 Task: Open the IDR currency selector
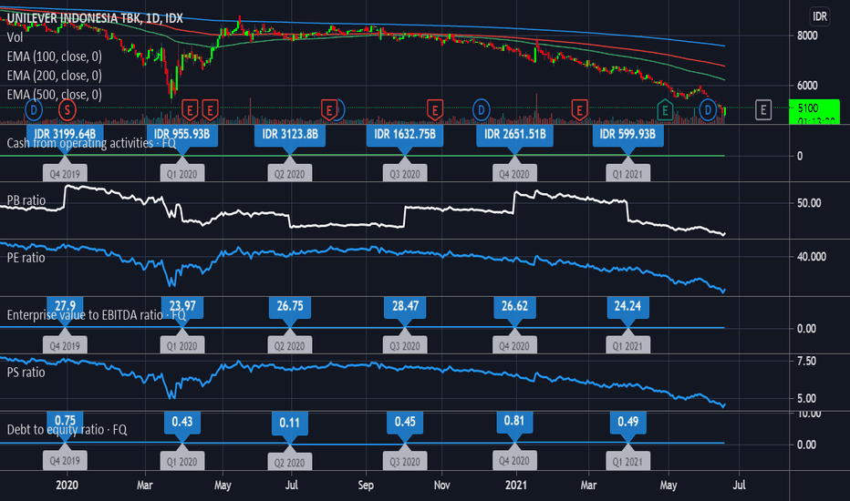pos(820,16)
